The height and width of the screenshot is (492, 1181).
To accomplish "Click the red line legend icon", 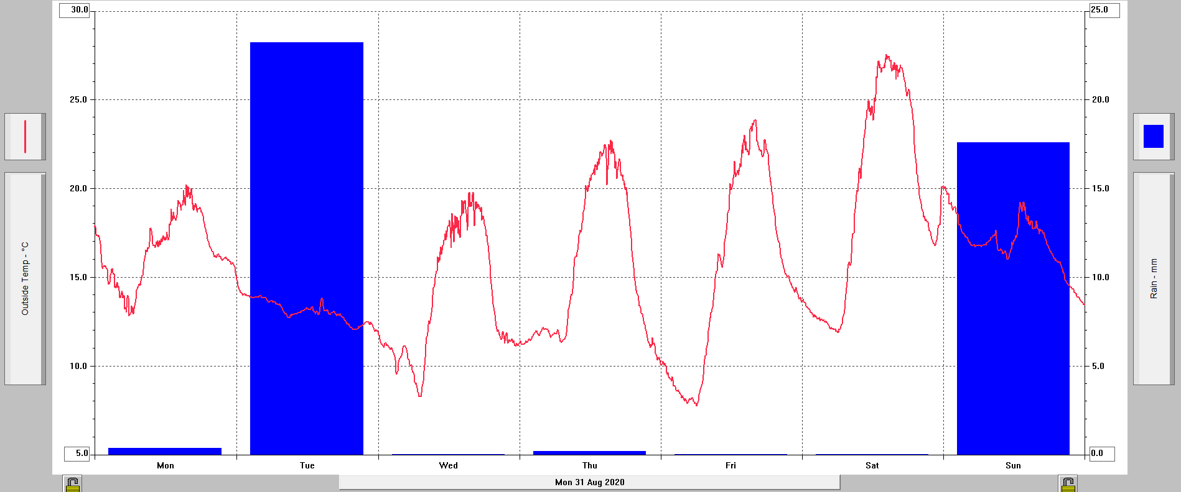I will 25,136.
